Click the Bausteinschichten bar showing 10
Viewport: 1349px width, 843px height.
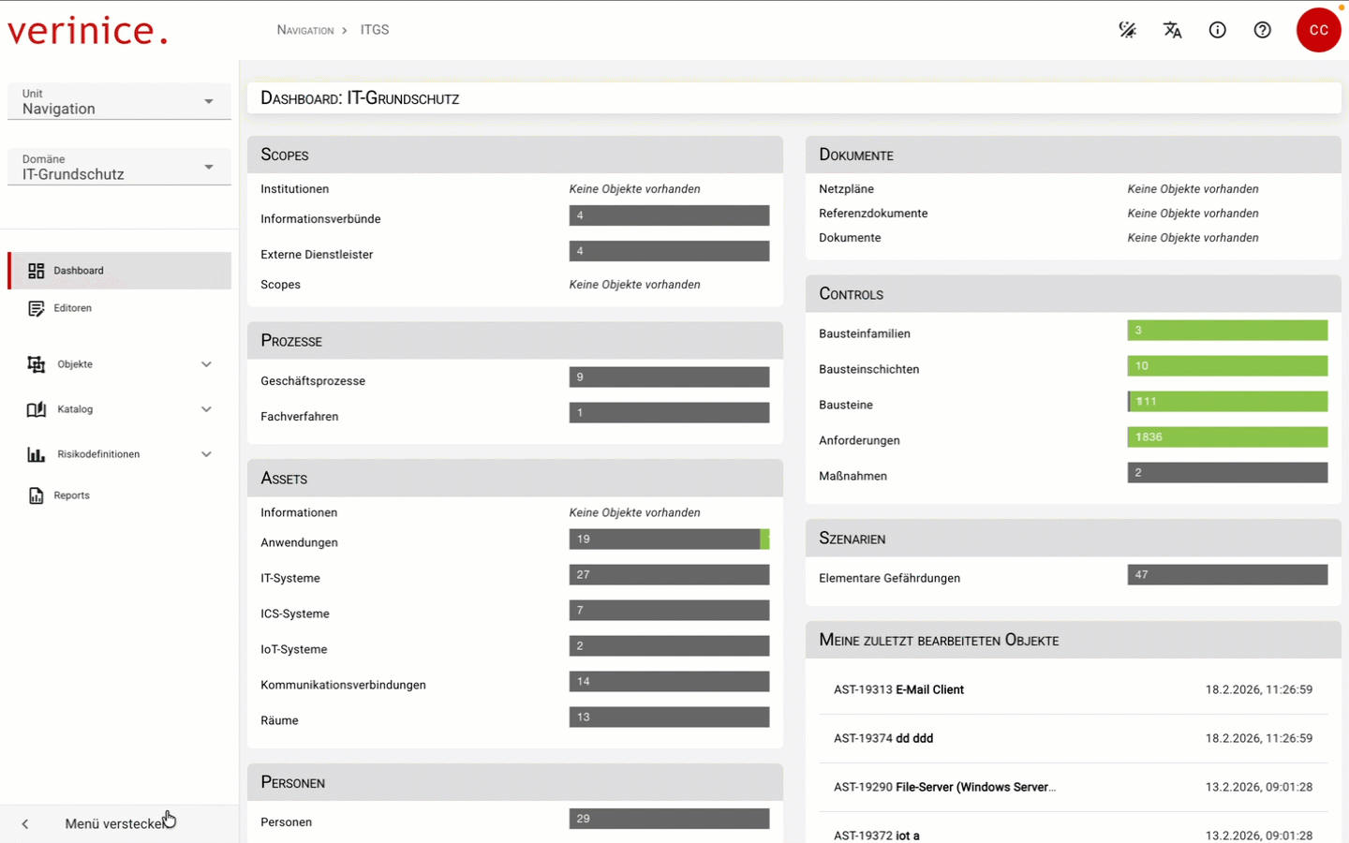tap(1227, 366)
